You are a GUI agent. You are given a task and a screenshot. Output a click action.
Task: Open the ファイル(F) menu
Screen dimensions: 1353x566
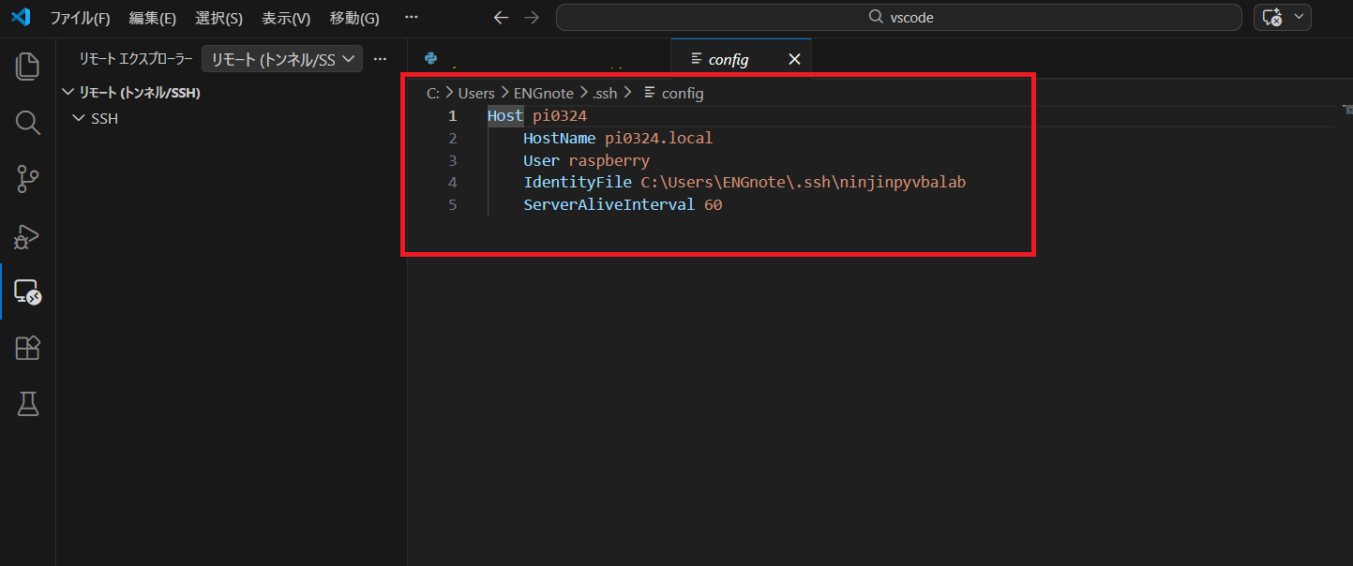[x=80, y=18]
